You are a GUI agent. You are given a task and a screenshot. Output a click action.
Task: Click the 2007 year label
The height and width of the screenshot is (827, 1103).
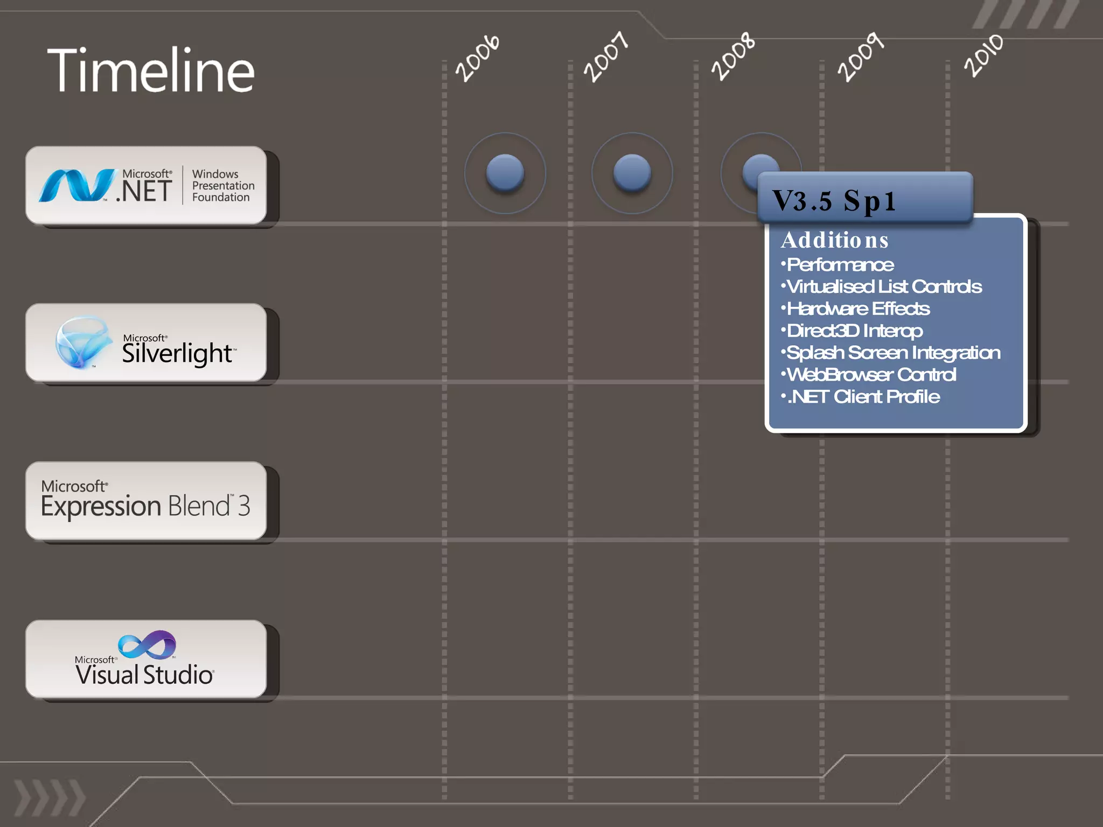pyautogui.click(x=606, y=57)
